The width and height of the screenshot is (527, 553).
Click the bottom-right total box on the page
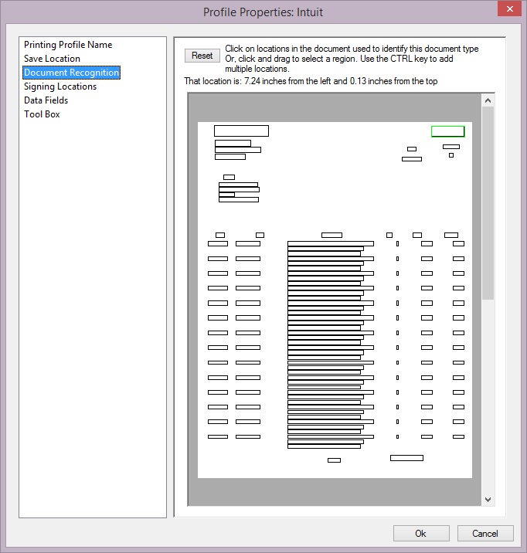(406, 458)
